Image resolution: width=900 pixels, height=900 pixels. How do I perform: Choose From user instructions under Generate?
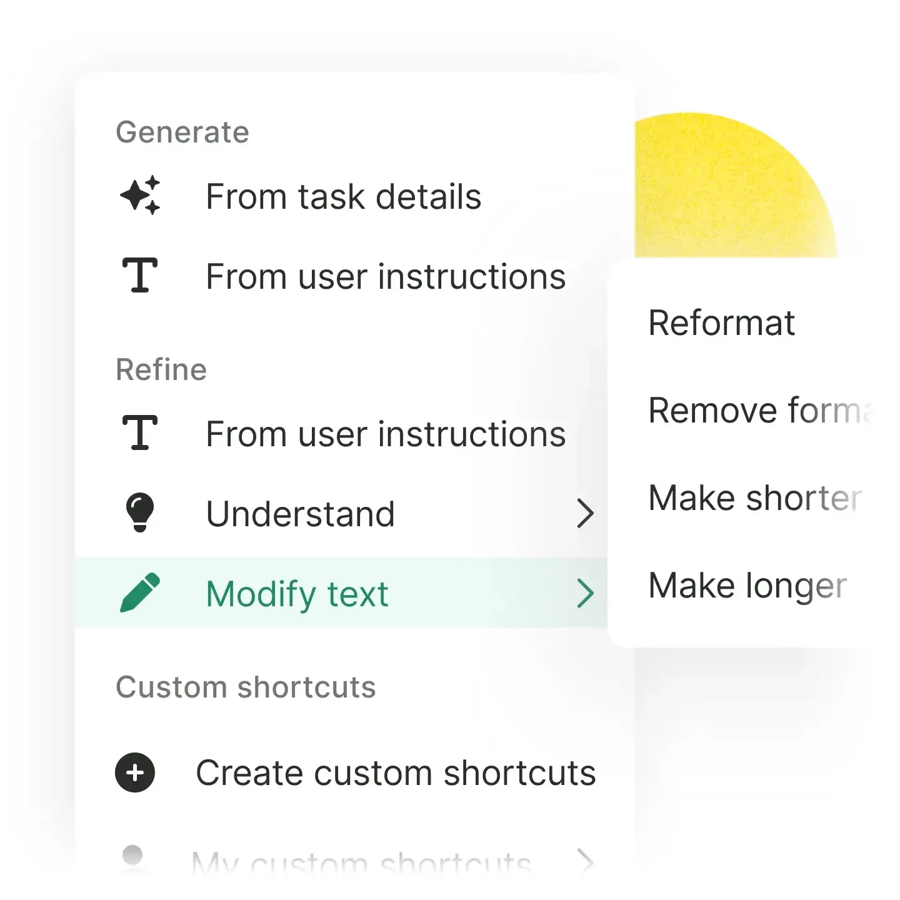[386, 277]
